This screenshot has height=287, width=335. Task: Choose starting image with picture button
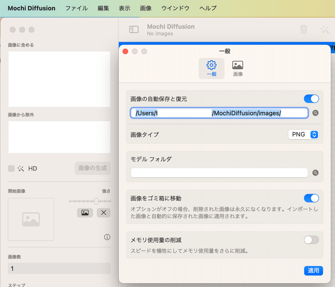pos(85,213)
